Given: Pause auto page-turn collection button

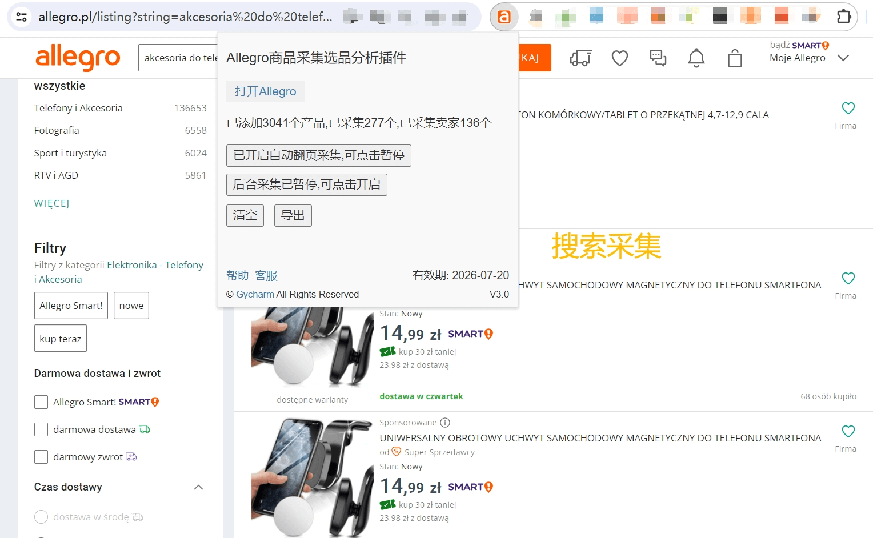Looking at the screenshot, I should (319, 155).
